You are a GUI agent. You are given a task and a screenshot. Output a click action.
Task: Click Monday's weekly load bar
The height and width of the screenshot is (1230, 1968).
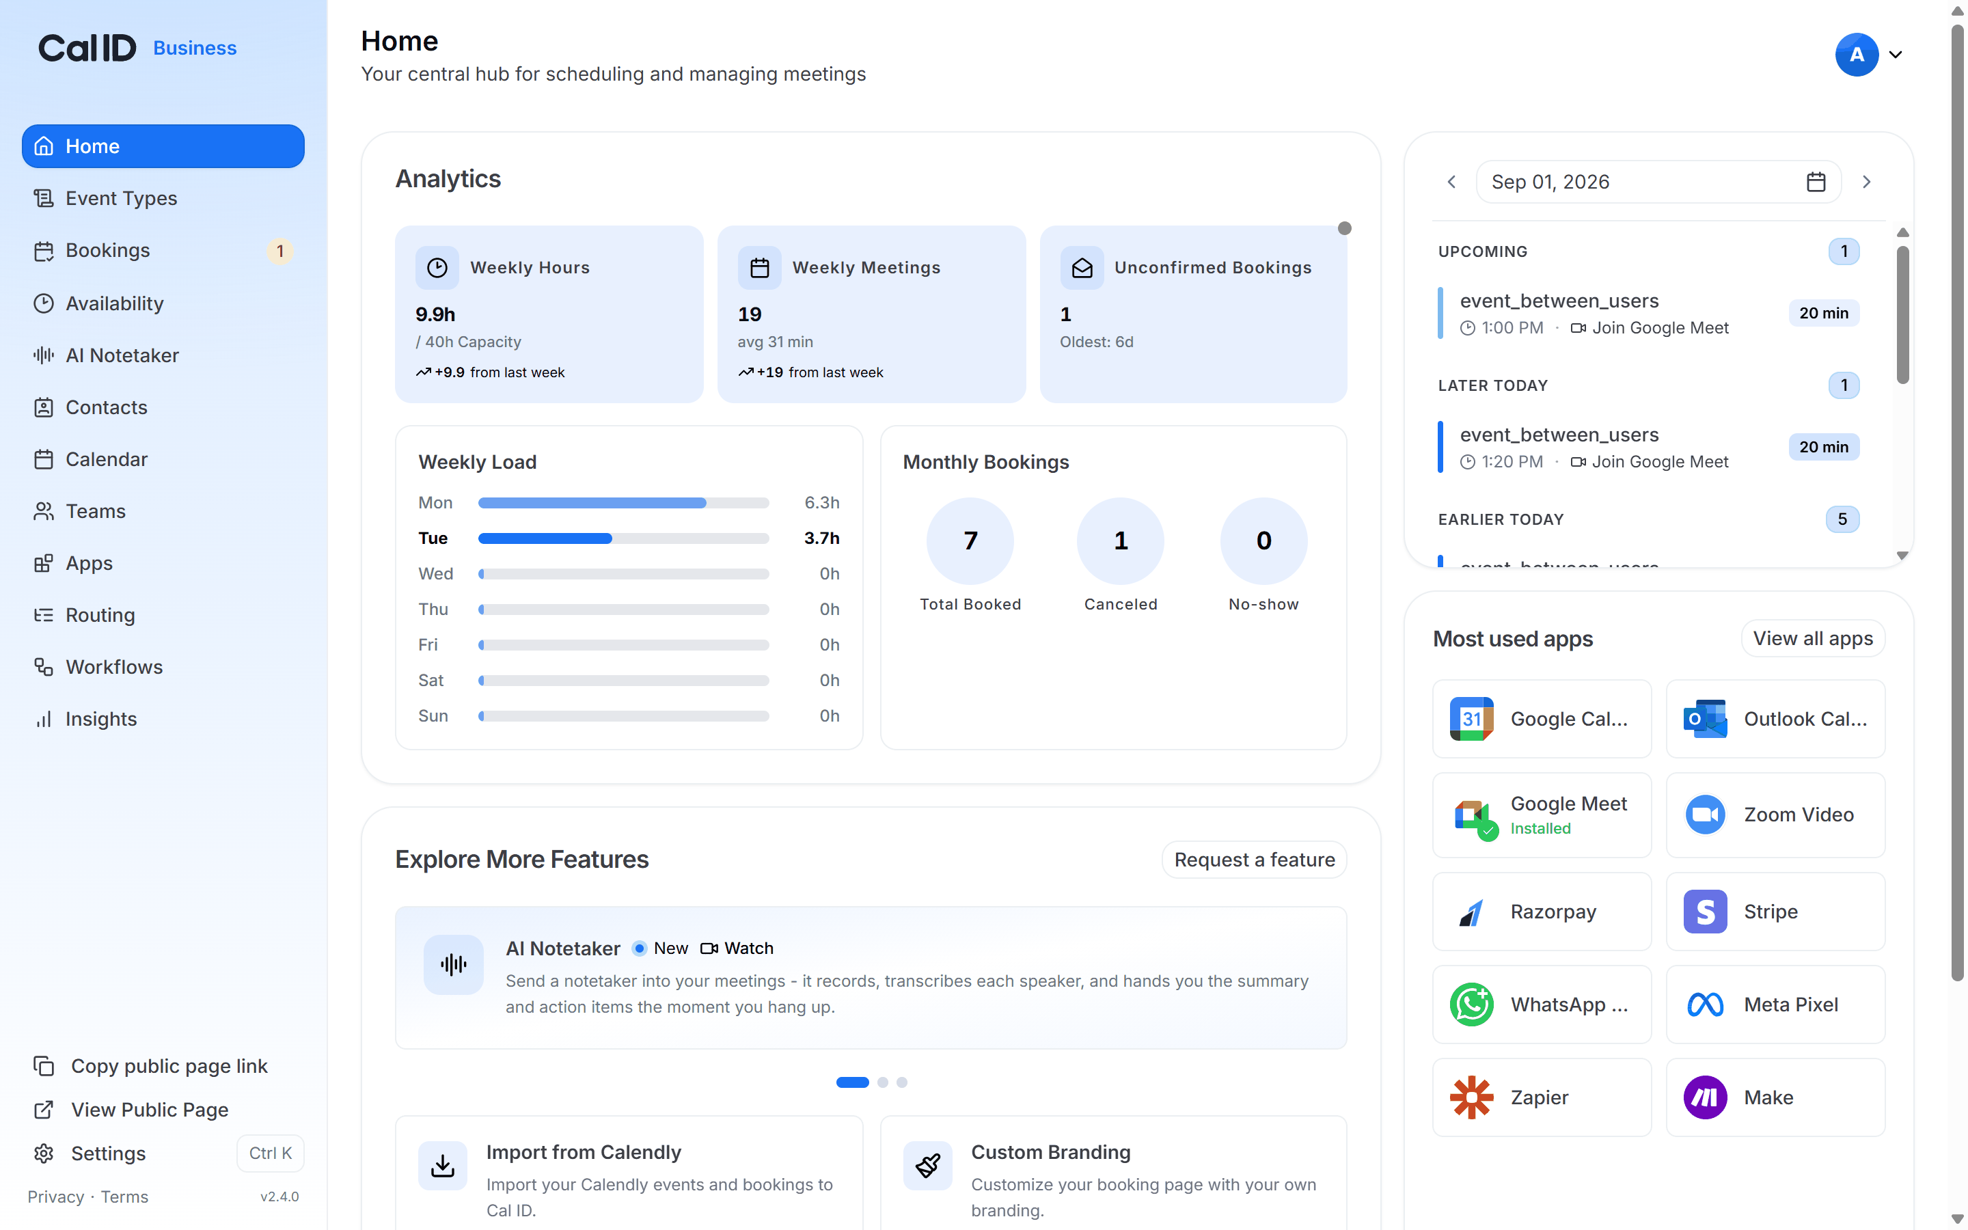coord(623,503)
